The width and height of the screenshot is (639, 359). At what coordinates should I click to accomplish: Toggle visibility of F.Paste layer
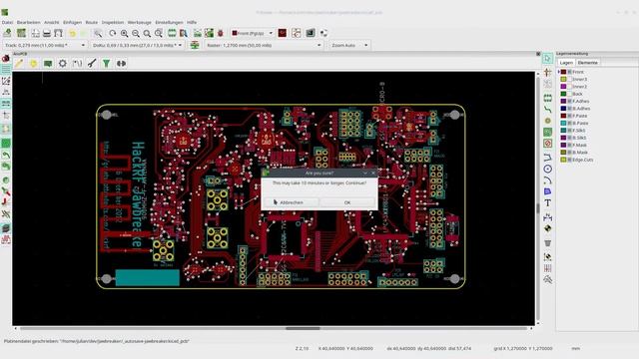(x=570, y=116)
